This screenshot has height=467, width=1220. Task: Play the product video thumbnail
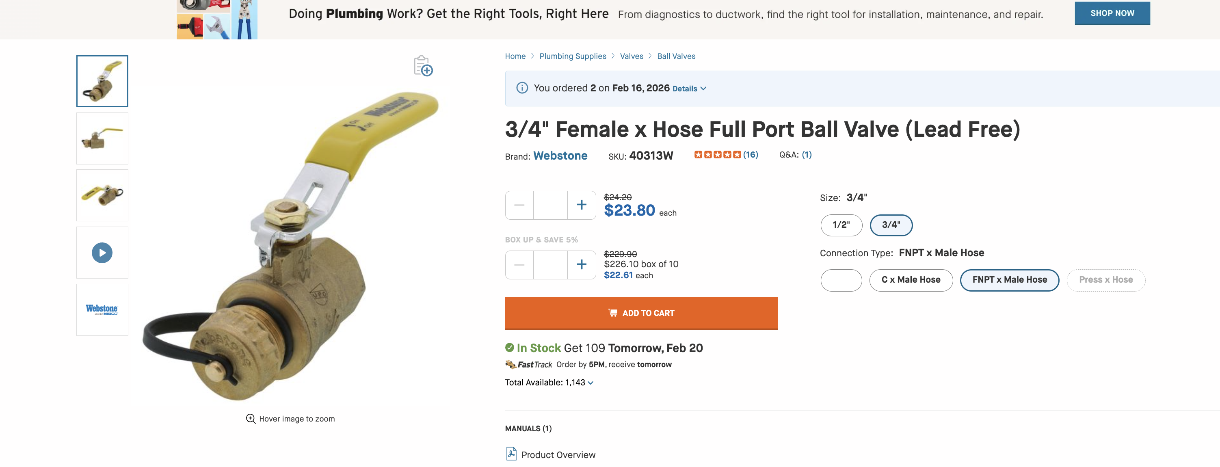click(x=102, y=253)
